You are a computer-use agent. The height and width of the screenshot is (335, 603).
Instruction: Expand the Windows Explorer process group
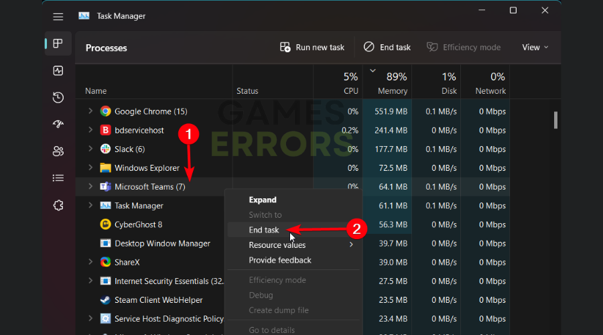point(90,168)
